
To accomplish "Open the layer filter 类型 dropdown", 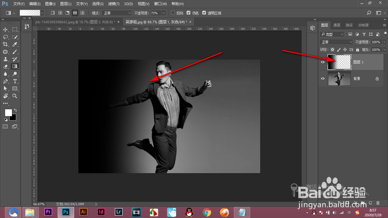I will tap(332, 34).
